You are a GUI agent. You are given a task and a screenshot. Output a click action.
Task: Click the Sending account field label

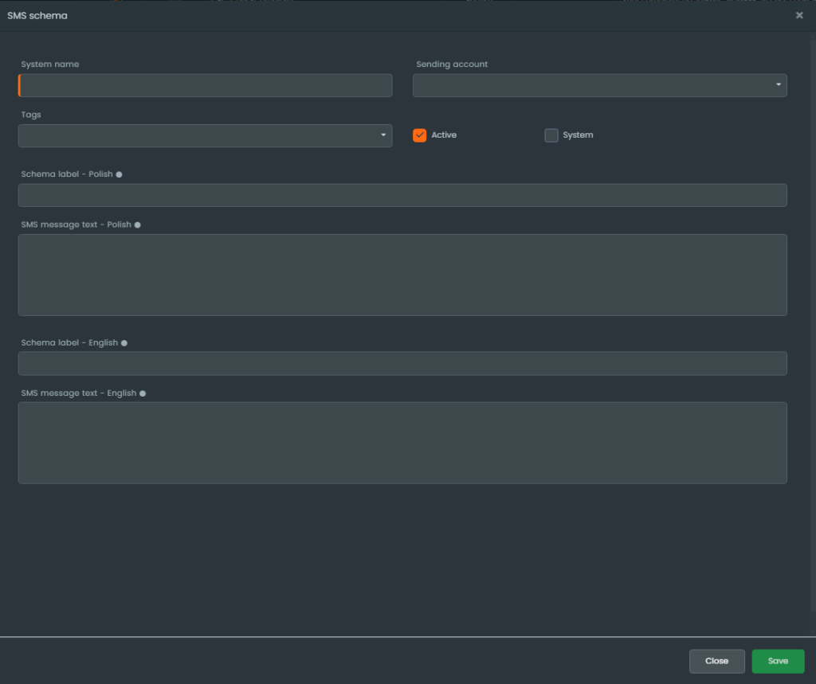tap(452, 64)
